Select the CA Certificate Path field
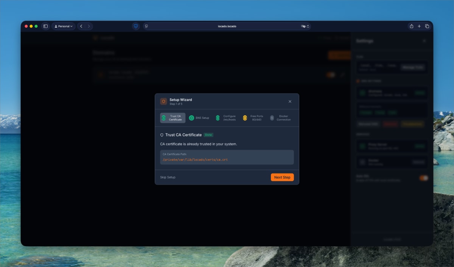Viewport: 454px width, 267px height. click(x=227, y=157)
